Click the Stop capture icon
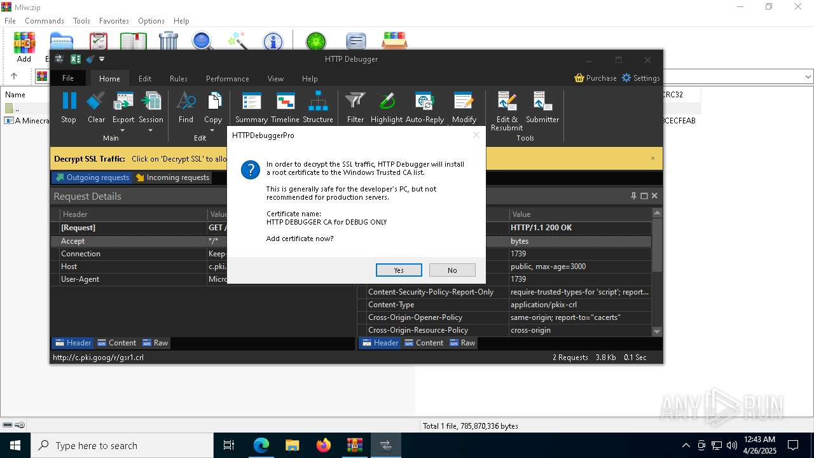Viewport: 814px width, 458px height. pyautogui.click(x=69, y=102)
